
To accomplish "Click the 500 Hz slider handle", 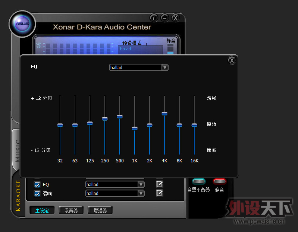I will coord(120,117).
